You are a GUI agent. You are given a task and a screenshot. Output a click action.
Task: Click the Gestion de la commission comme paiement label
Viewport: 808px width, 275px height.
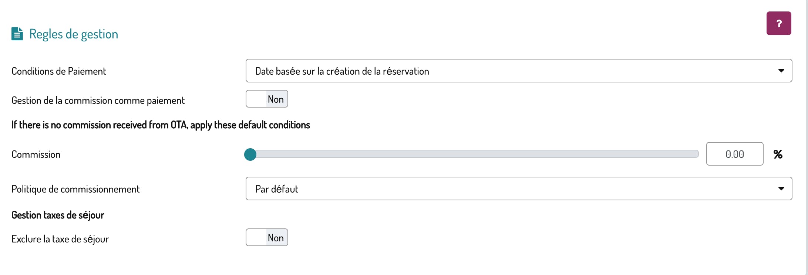pos(98,101)
